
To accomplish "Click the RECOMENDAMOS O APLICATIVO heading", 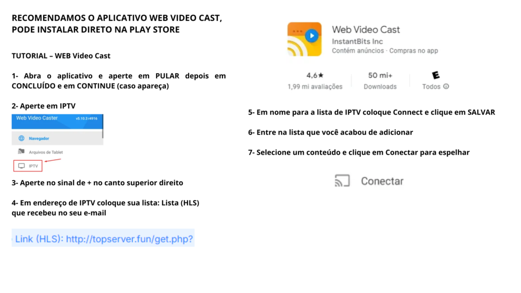I will tap(117, 23).
